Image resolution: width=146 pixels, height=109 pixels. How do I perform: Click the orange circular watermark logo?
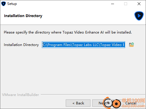coord(116,104)
